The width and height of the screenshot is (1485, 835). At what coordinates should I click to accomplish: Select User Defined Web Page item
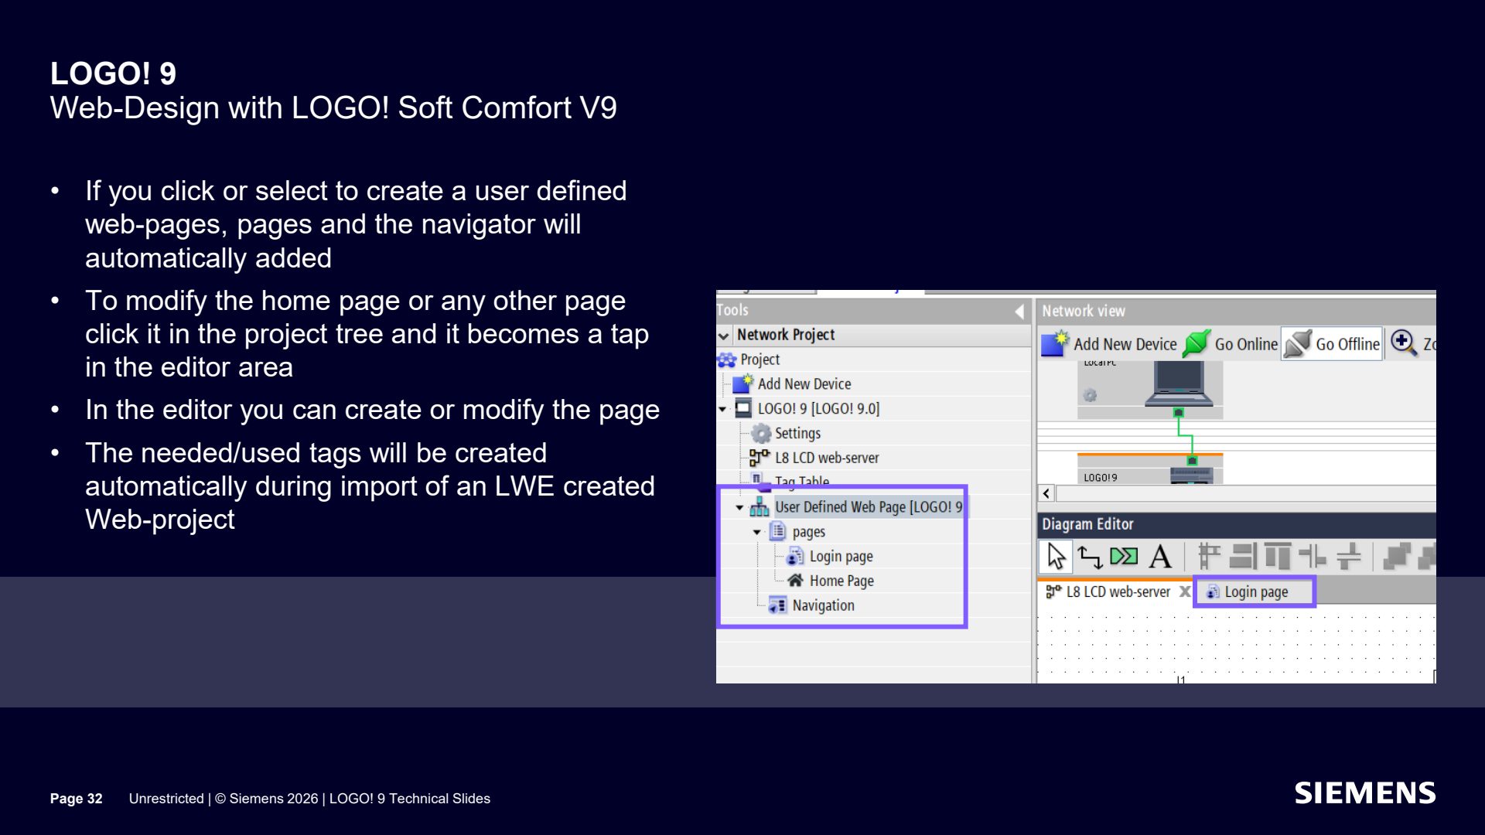tap(858, 507)
